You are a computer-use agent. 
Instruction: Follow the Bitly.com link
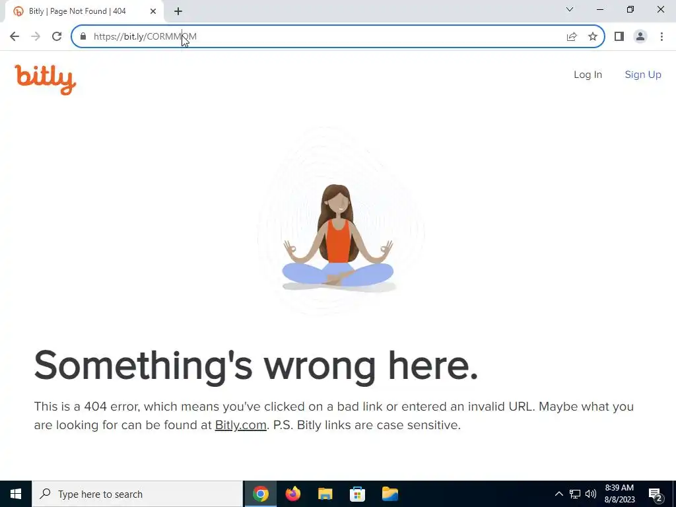240,425
